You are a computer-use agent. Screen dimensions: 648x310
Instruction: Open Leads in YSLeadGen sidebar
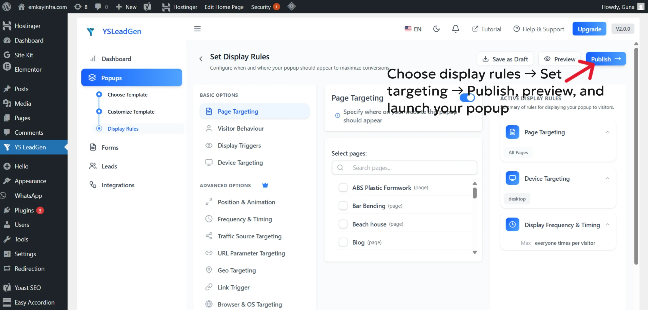109,166
